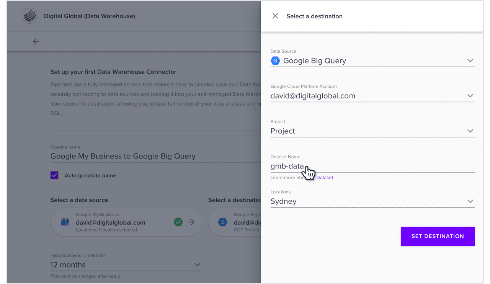Click the Select a destination panel heading

point(314,16)
